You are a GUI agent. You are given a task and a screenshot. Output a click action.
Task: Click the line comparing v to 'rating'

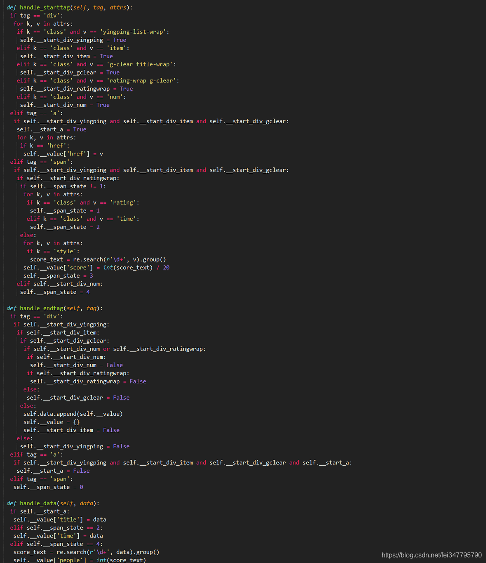pos(83,203)
